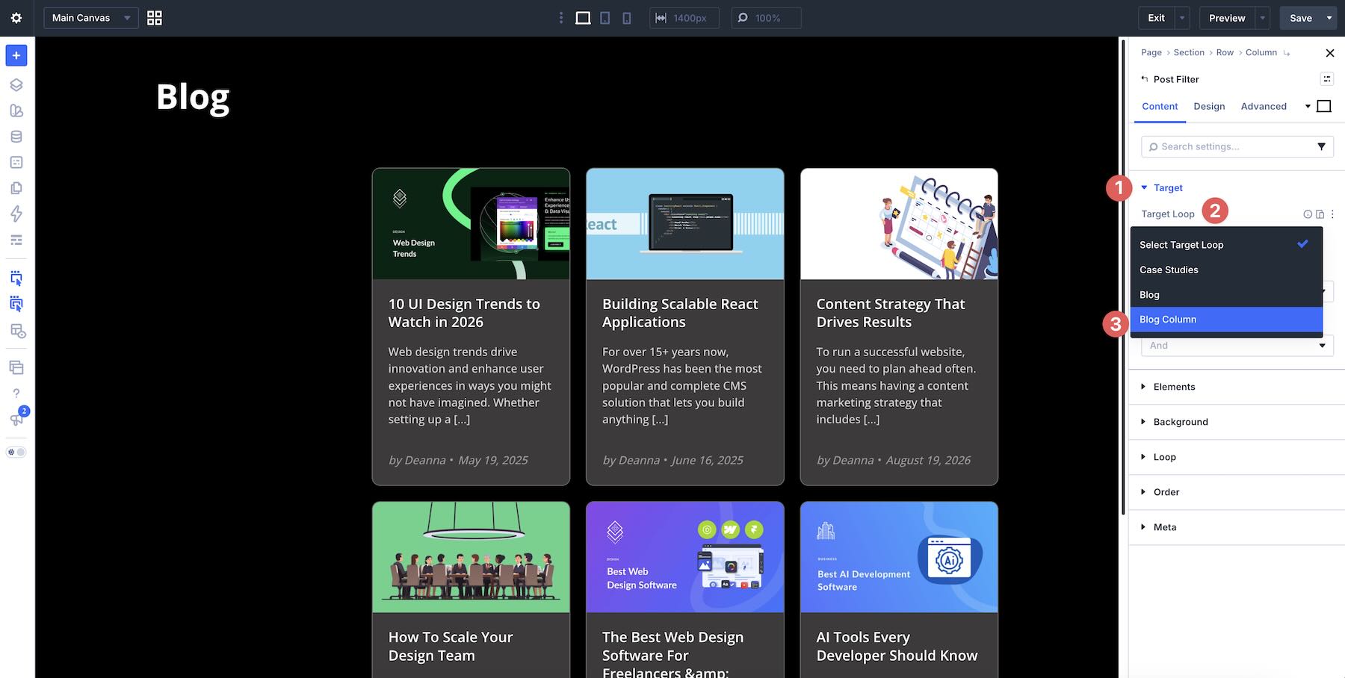Click the copy icon for Target Loop
Screen dimensions: 1345x678
click(1320, 214)
